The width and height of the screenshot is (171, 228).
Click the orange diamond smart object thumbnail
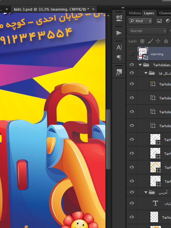pos(155,167)
